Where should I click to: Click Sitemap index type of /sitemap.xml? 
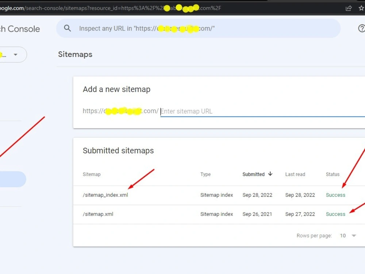216,214
